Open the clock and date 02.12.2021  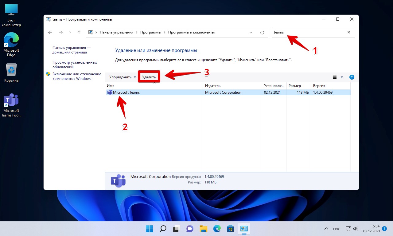[371, 229]
